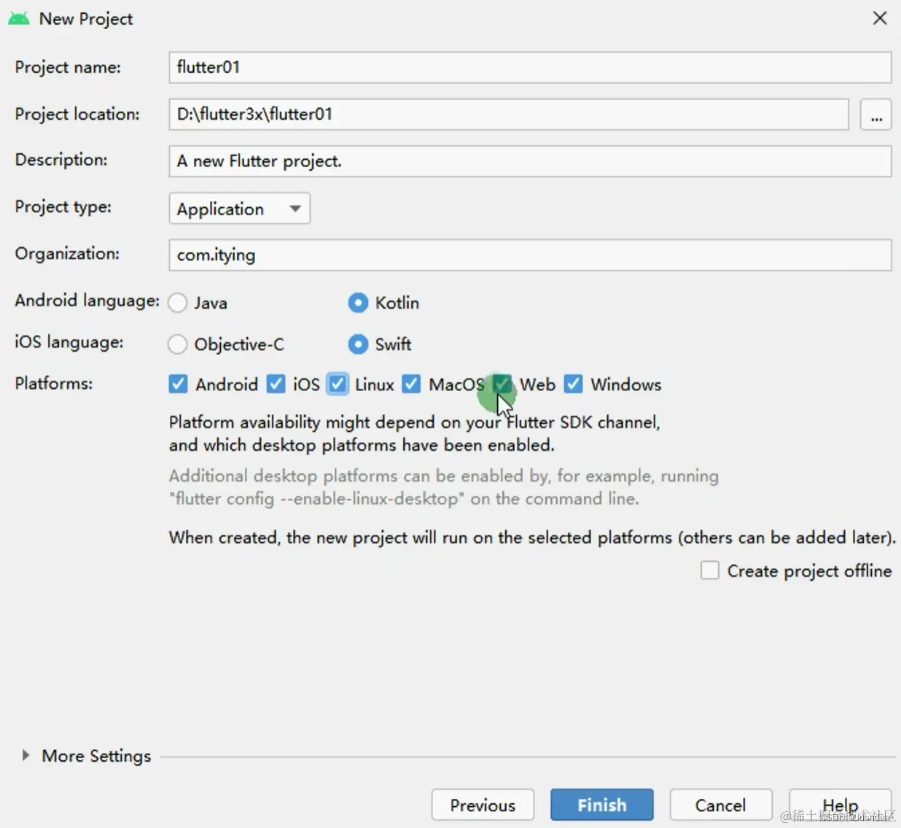Toggle the iOS platform checkbox
The height and width of the screenshot is (828, 901).
click(x=276, y=384)
